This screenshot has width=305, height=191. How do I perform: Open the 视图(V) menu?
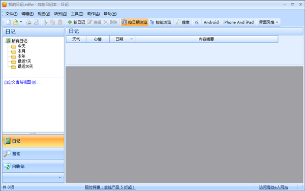click(44, 14)
